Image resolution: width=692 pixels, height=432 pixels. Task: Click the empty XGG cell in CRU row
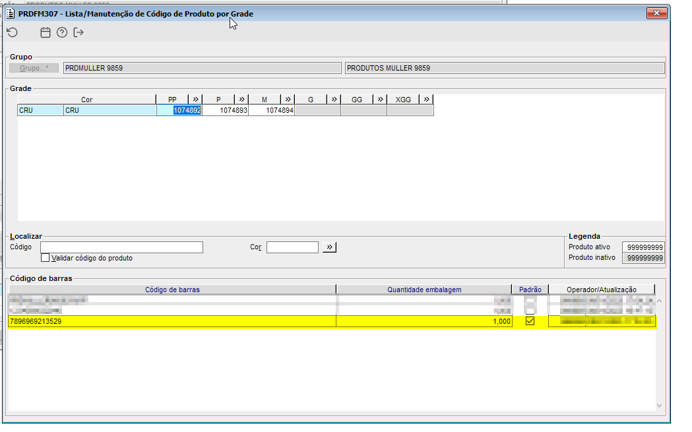tap(410, 110)
